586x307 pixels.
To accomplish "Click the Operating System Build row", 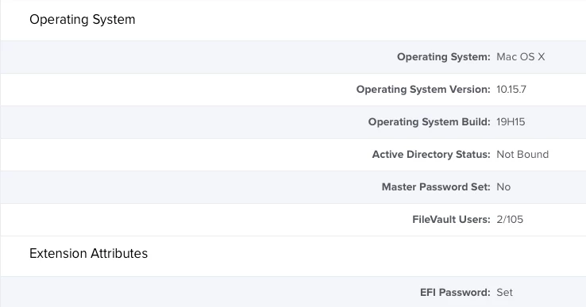I will 293,122.
